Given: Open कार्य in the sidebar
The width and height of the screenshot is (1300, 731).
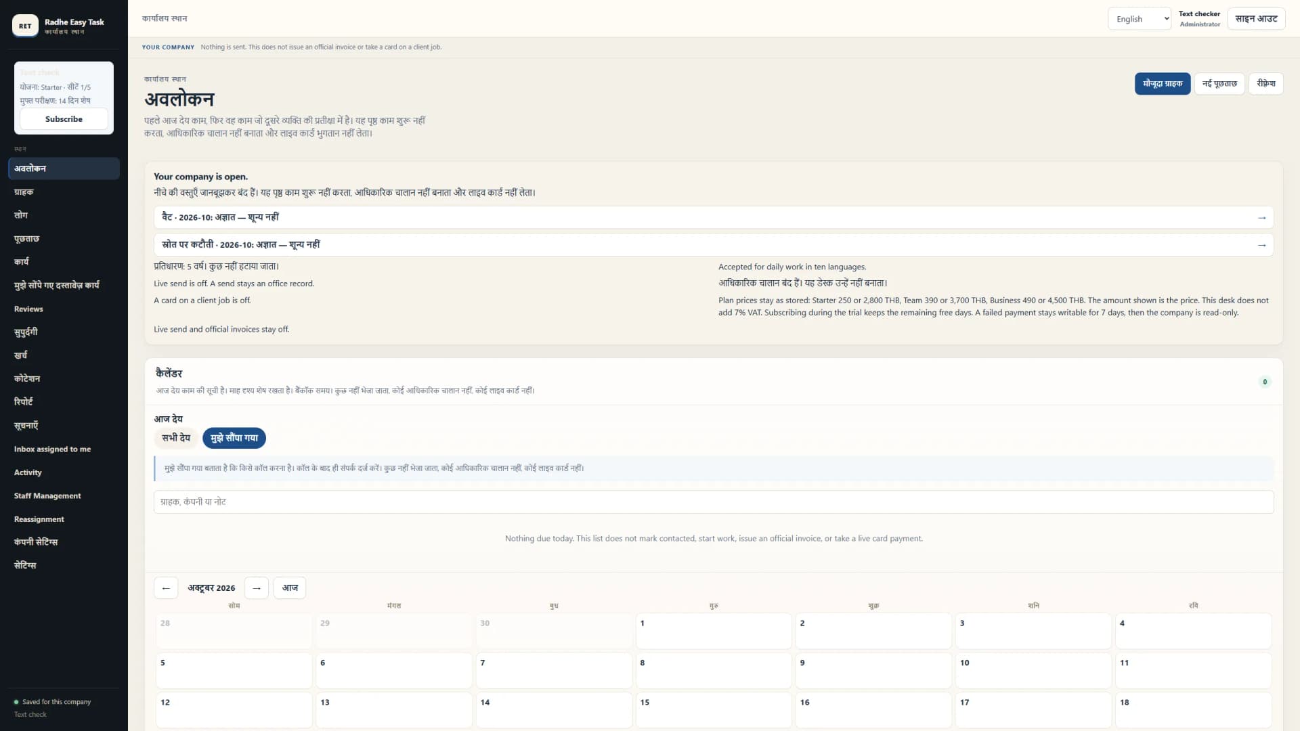Looking at the screenshot, I should click(64, 262).
